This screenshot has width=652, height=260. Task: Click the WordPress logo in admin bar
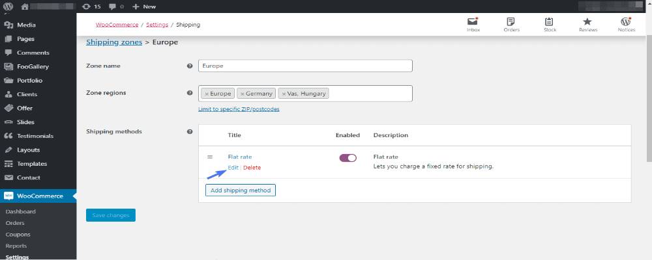8,6
